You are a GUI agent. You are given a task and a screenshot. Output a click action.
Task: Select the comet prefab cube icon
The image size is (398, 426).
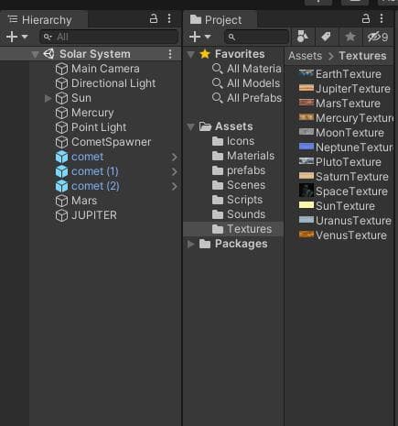(61, 157)
